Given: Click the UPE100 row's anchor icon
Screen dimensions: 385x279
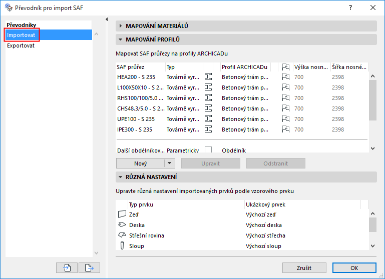Looking at the screenshot, I should (x=286, y=119).
